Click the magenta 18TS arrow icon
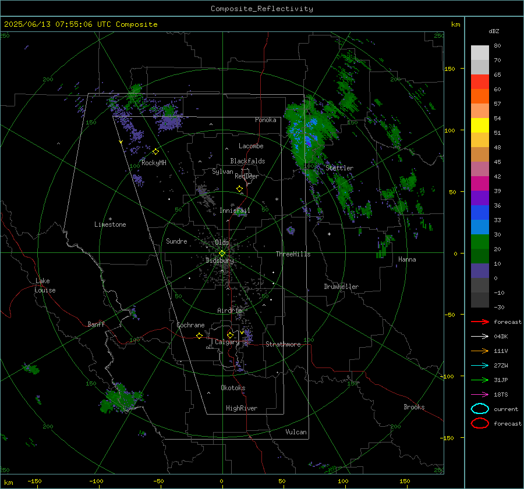The image size is (524, 489). (480, 395)
